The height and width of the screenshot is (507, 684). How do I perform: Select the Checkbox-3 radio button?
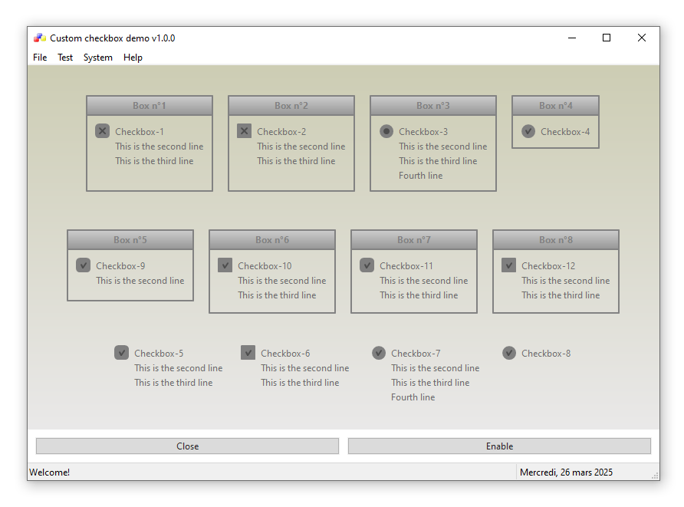(x=386, y=131)
